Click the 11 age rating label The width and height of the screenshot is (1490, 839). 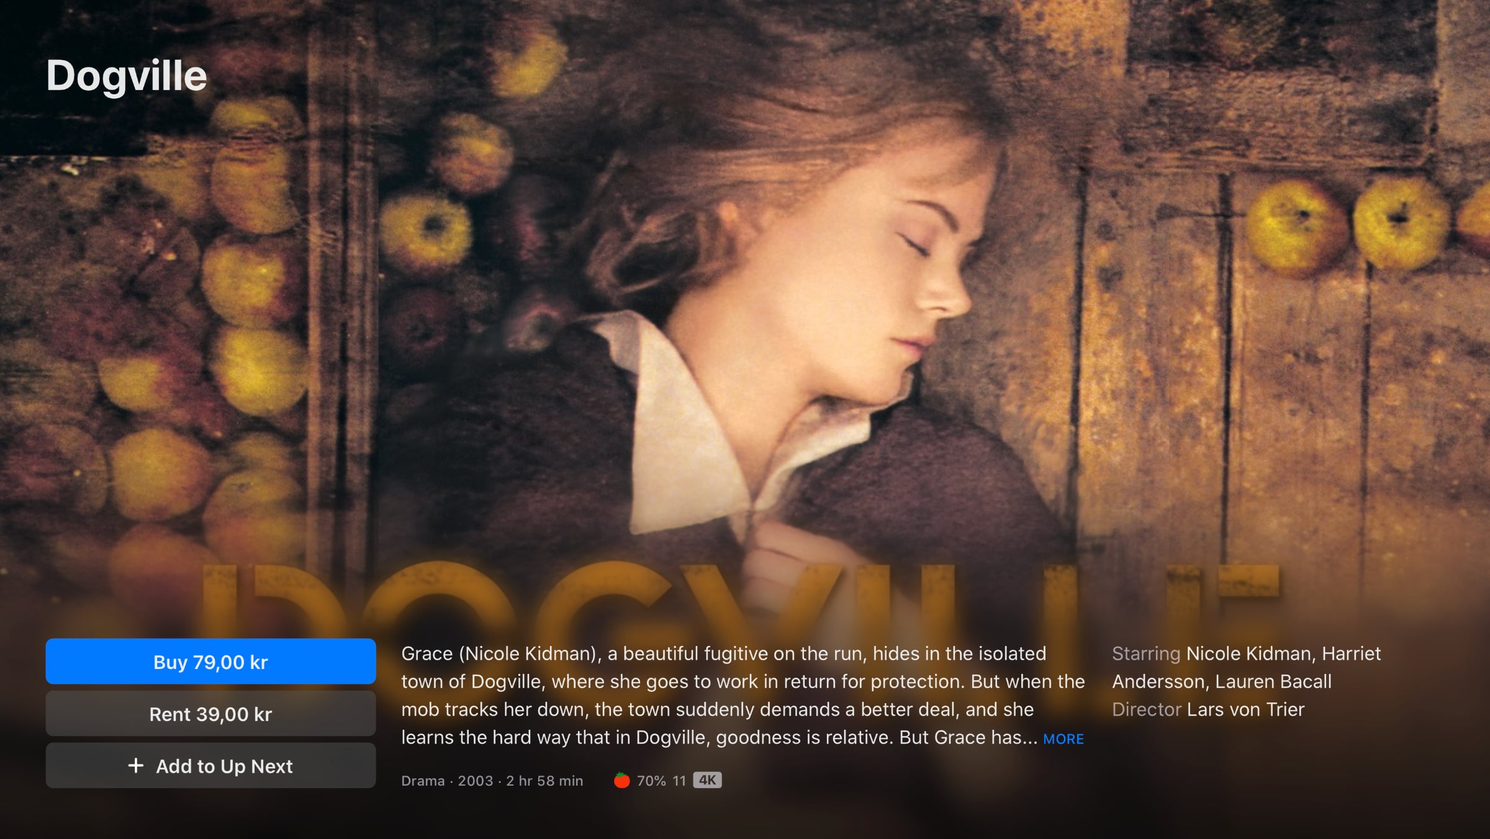click(x=679, y=781)
